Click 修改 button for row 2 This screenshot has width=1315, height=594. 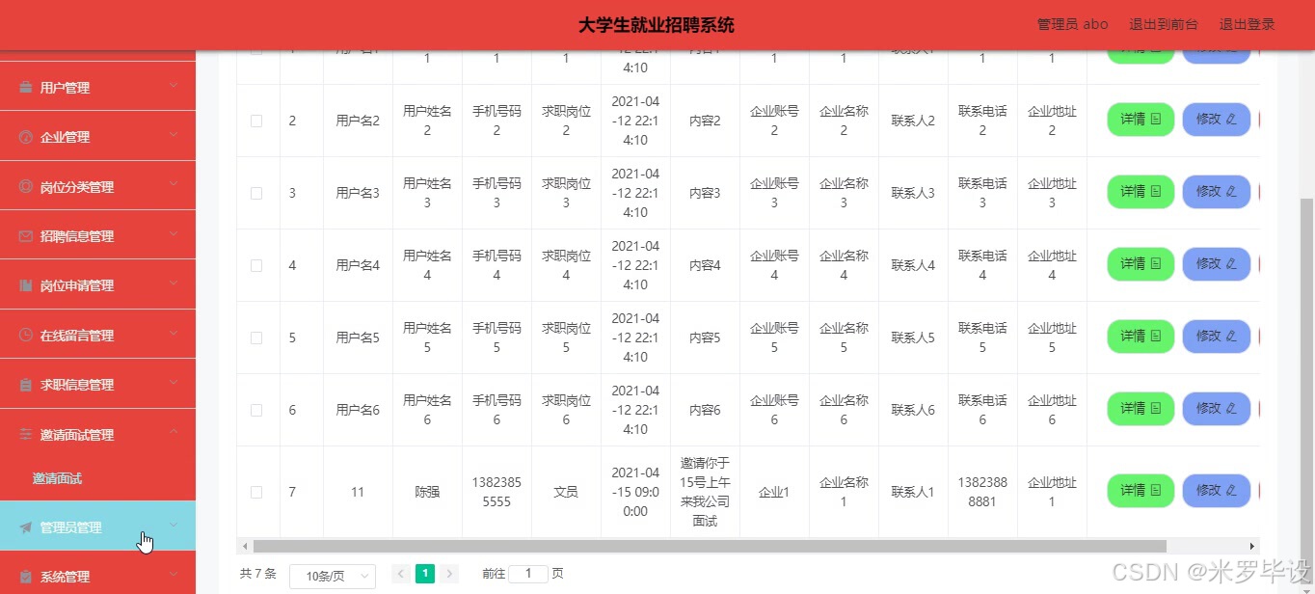point(1216,120)
